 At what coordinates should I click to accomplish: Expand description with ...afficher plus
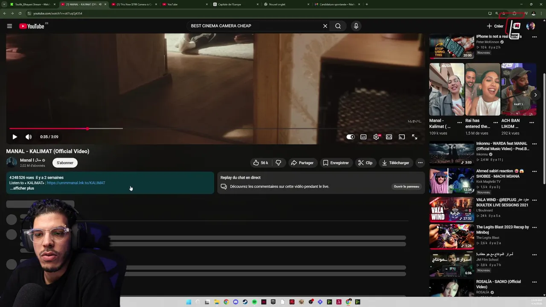coord(22,188)
